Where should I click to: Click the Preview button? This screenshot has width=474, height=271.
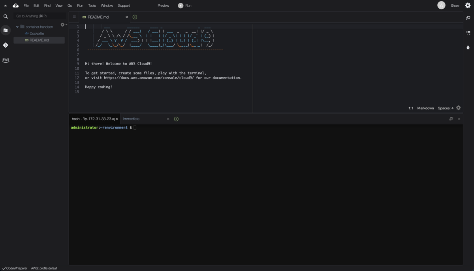tap(163, 6)
